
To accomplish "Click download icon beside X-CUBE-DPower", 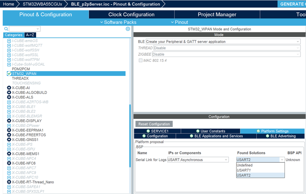I will (x=9, y=125).
